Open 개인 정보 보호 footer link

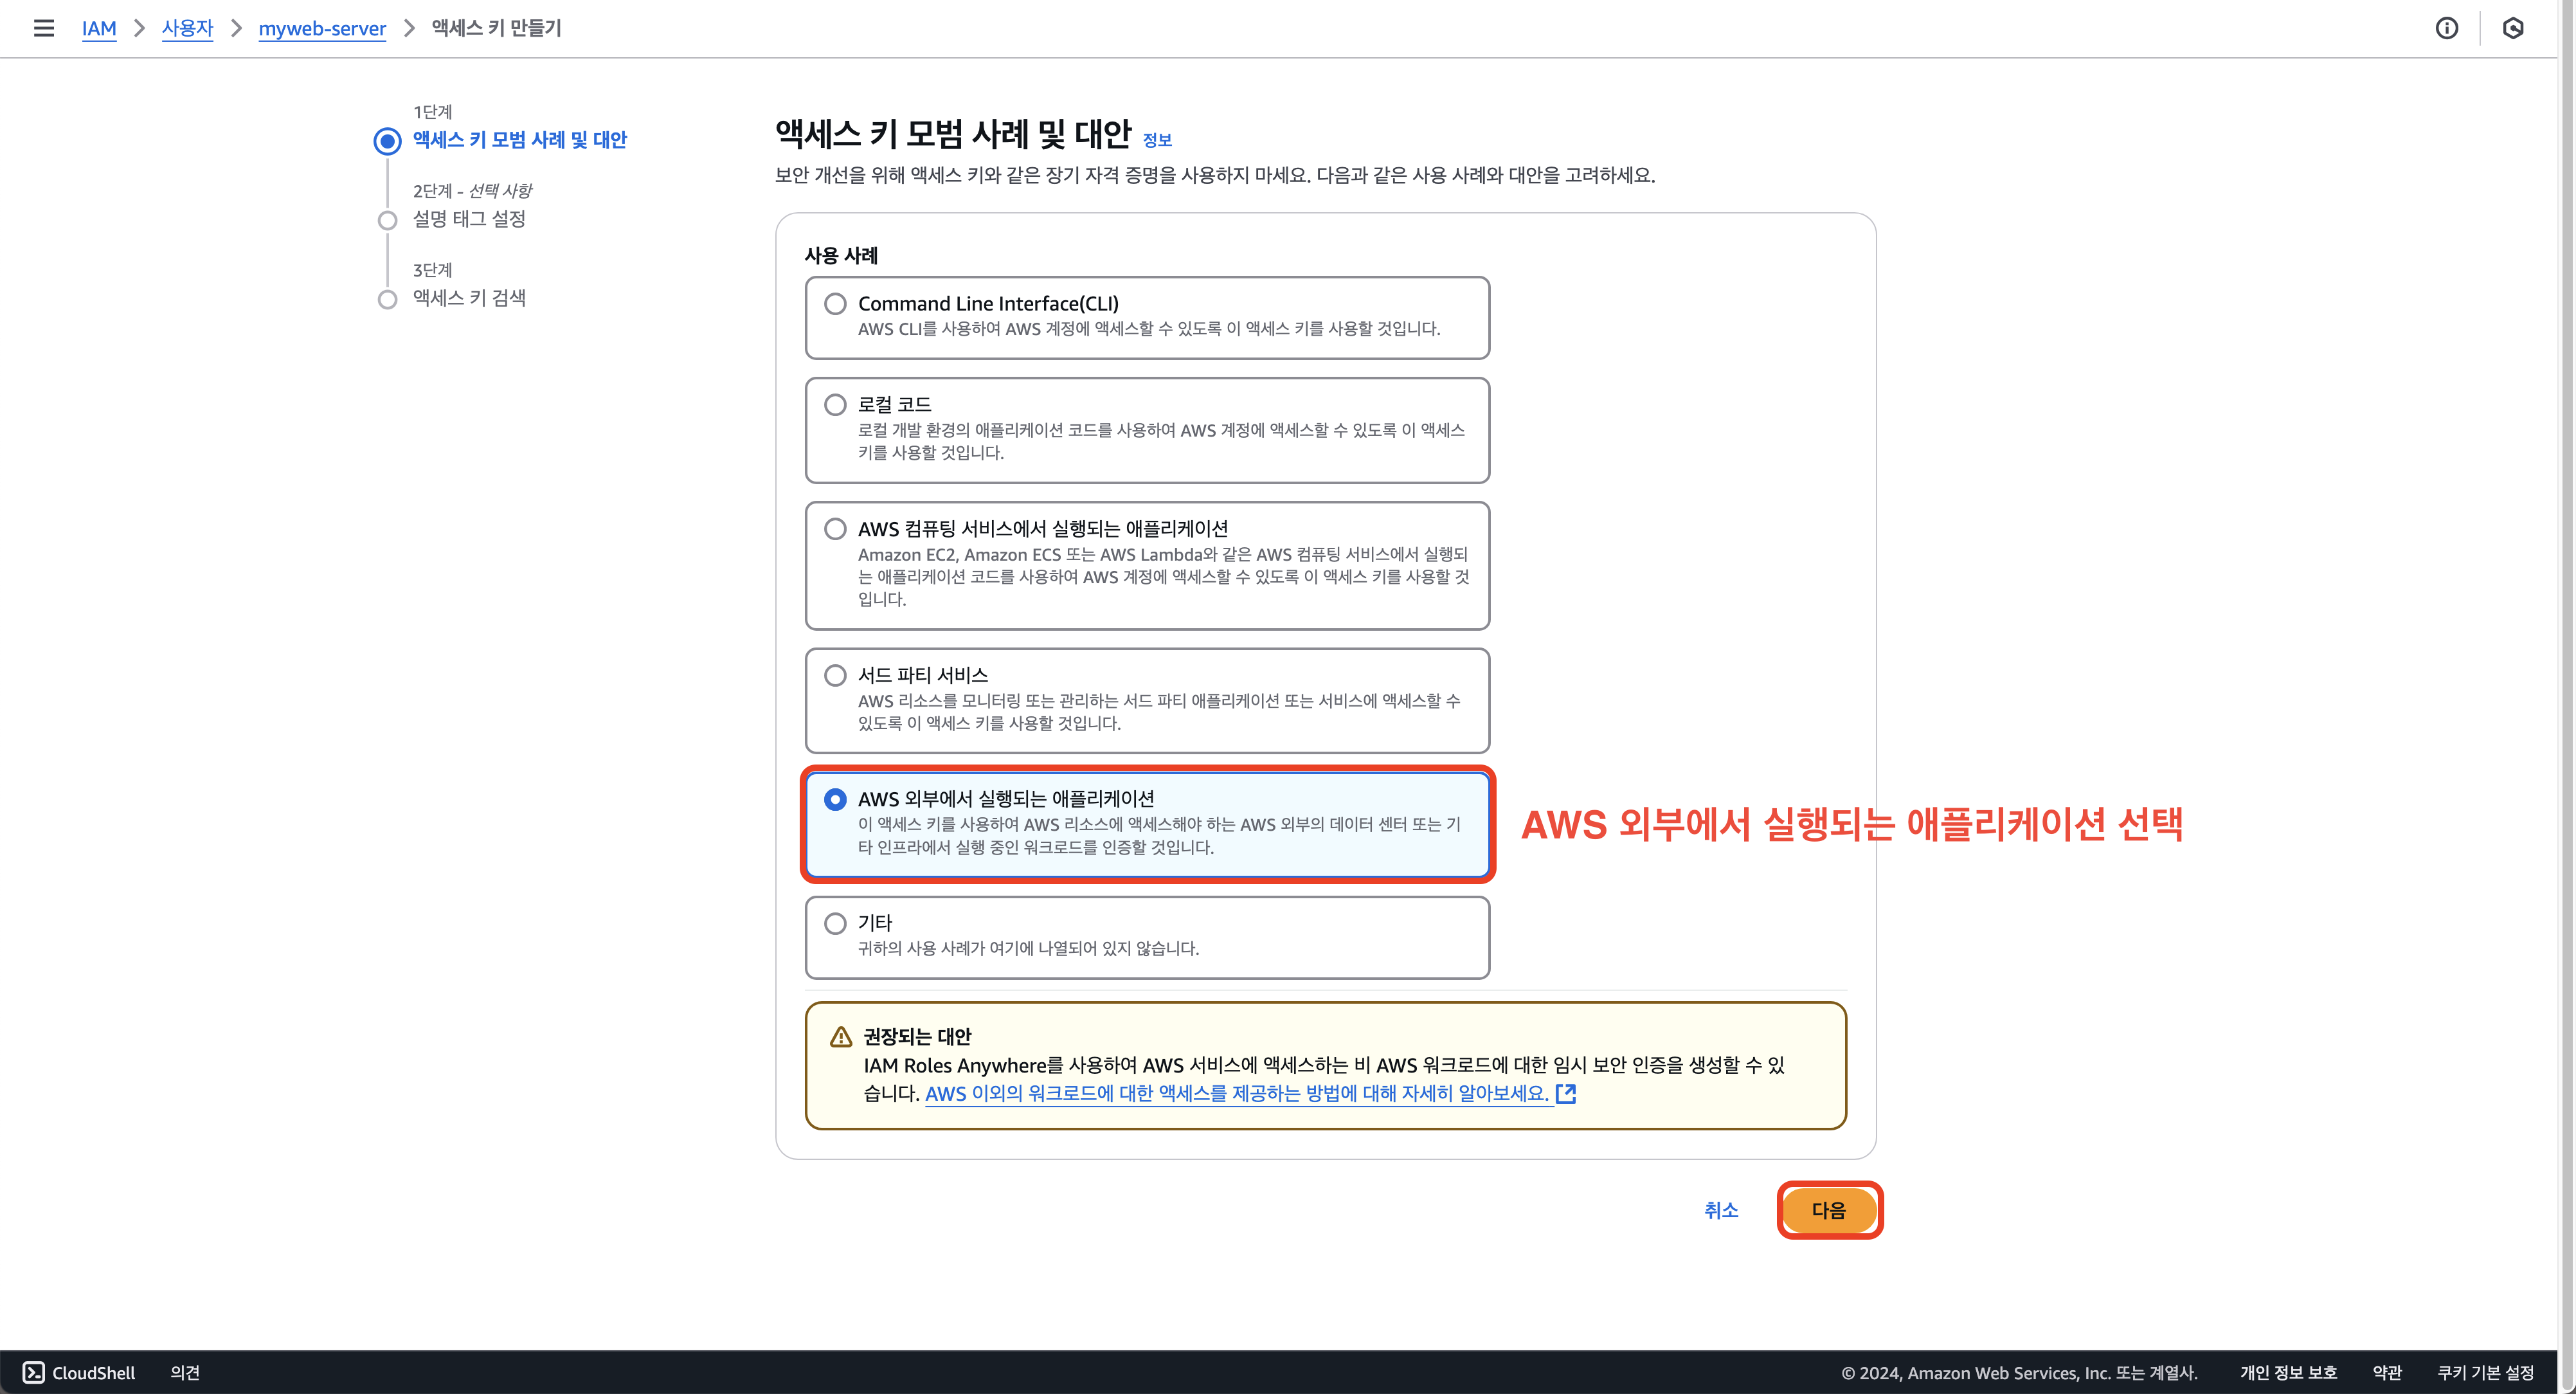2288,1372
